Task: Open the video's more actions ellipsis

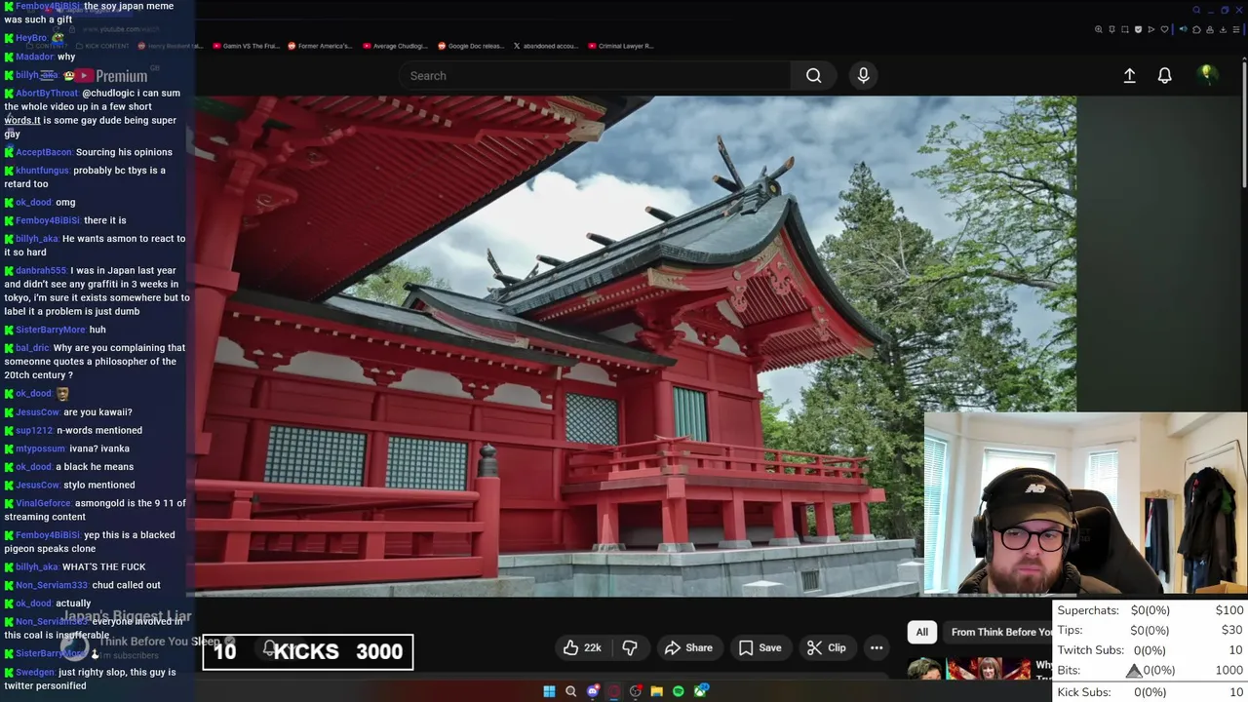Action: [x=877, y=647]
